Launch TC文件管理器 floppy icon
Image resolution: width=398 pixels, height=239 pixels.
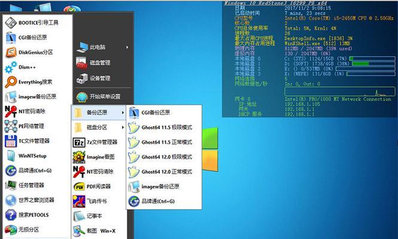(x=11, y=141)
